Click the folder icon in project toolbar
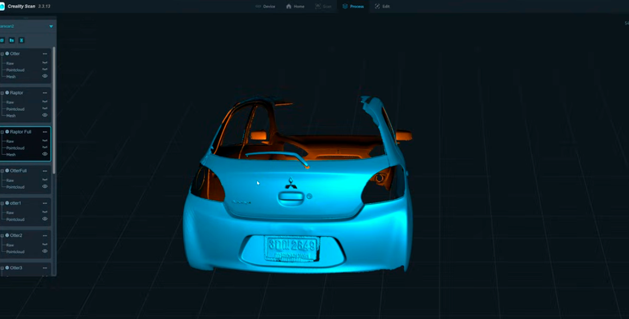 11,40
